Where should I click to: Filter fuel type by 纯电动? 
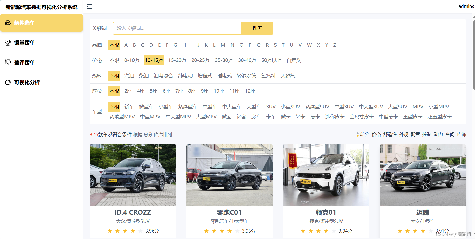[185, 76]
